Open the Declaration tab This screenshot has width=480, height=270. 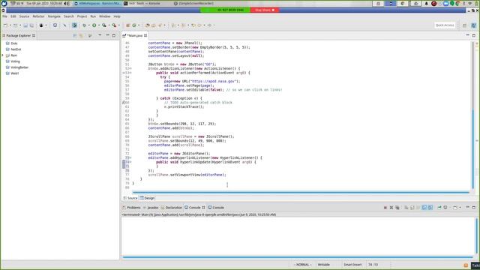point(172,208)
